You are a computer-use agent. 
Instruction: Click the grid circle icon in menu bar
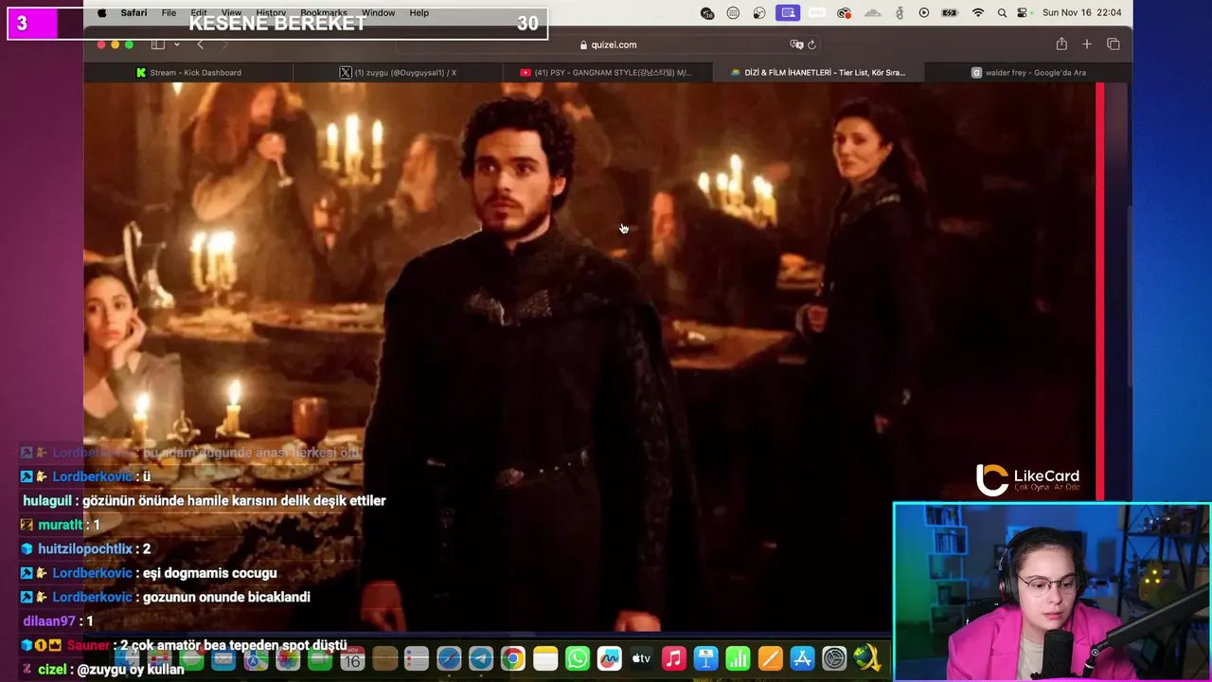click(x=733, y=13)
